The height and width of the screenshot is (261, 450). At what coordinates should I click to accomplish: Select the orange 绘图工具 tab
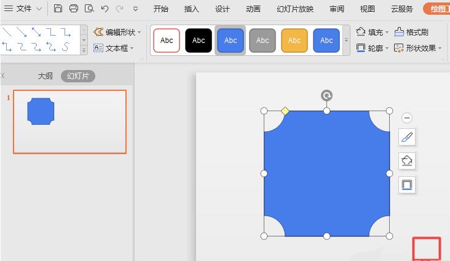[x=437, y=9]
